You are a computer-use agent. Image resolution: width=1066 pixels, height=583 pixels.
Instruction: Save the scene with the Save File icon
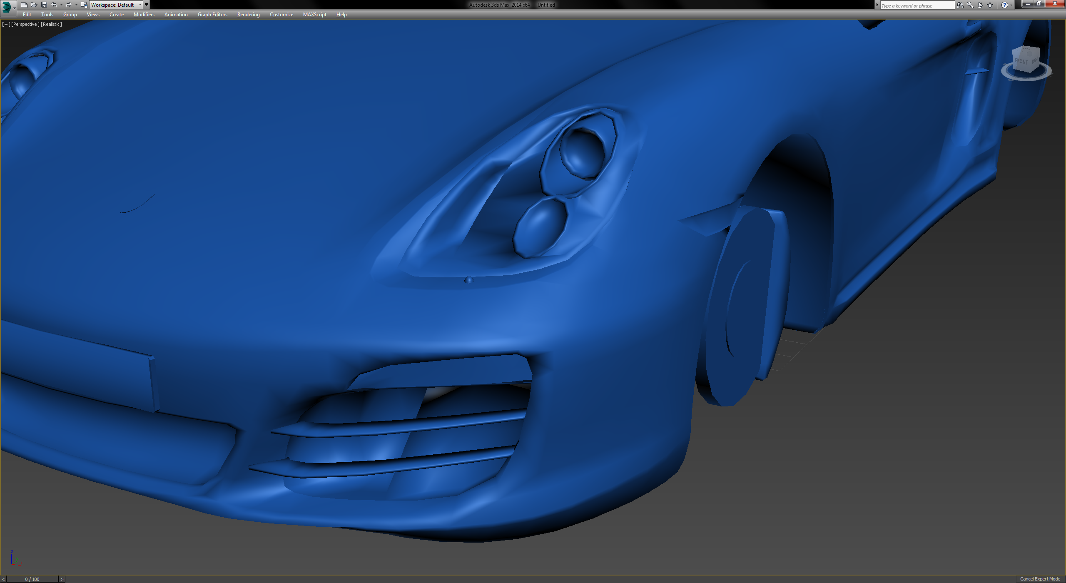click(45, 5)
